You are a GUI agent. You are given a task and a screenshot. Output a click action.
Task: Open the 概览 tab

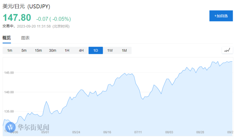tap(7, 38)
